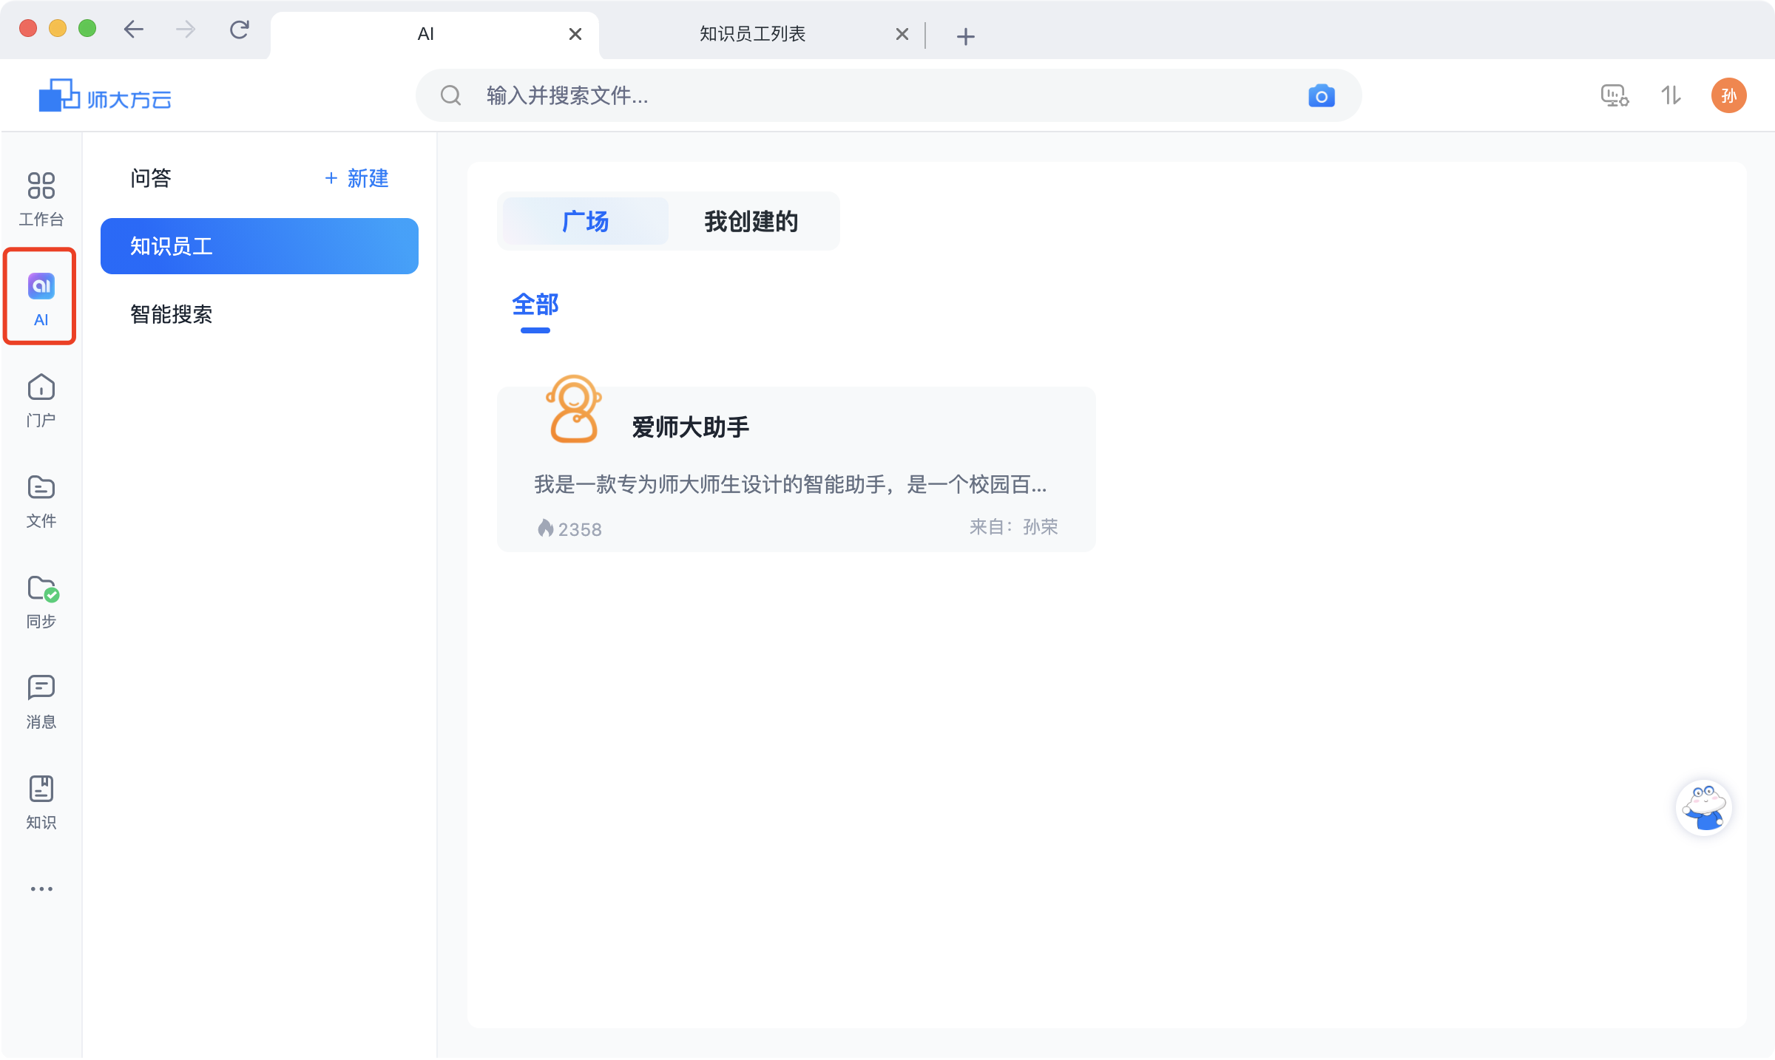Switch to the 我创建的 tab
The height and width of the screenshot is (1060, 1775).
pos(751,221)
